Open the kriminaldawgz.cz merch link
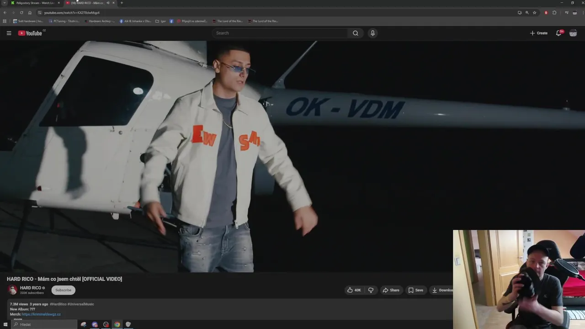 (41, 314)
